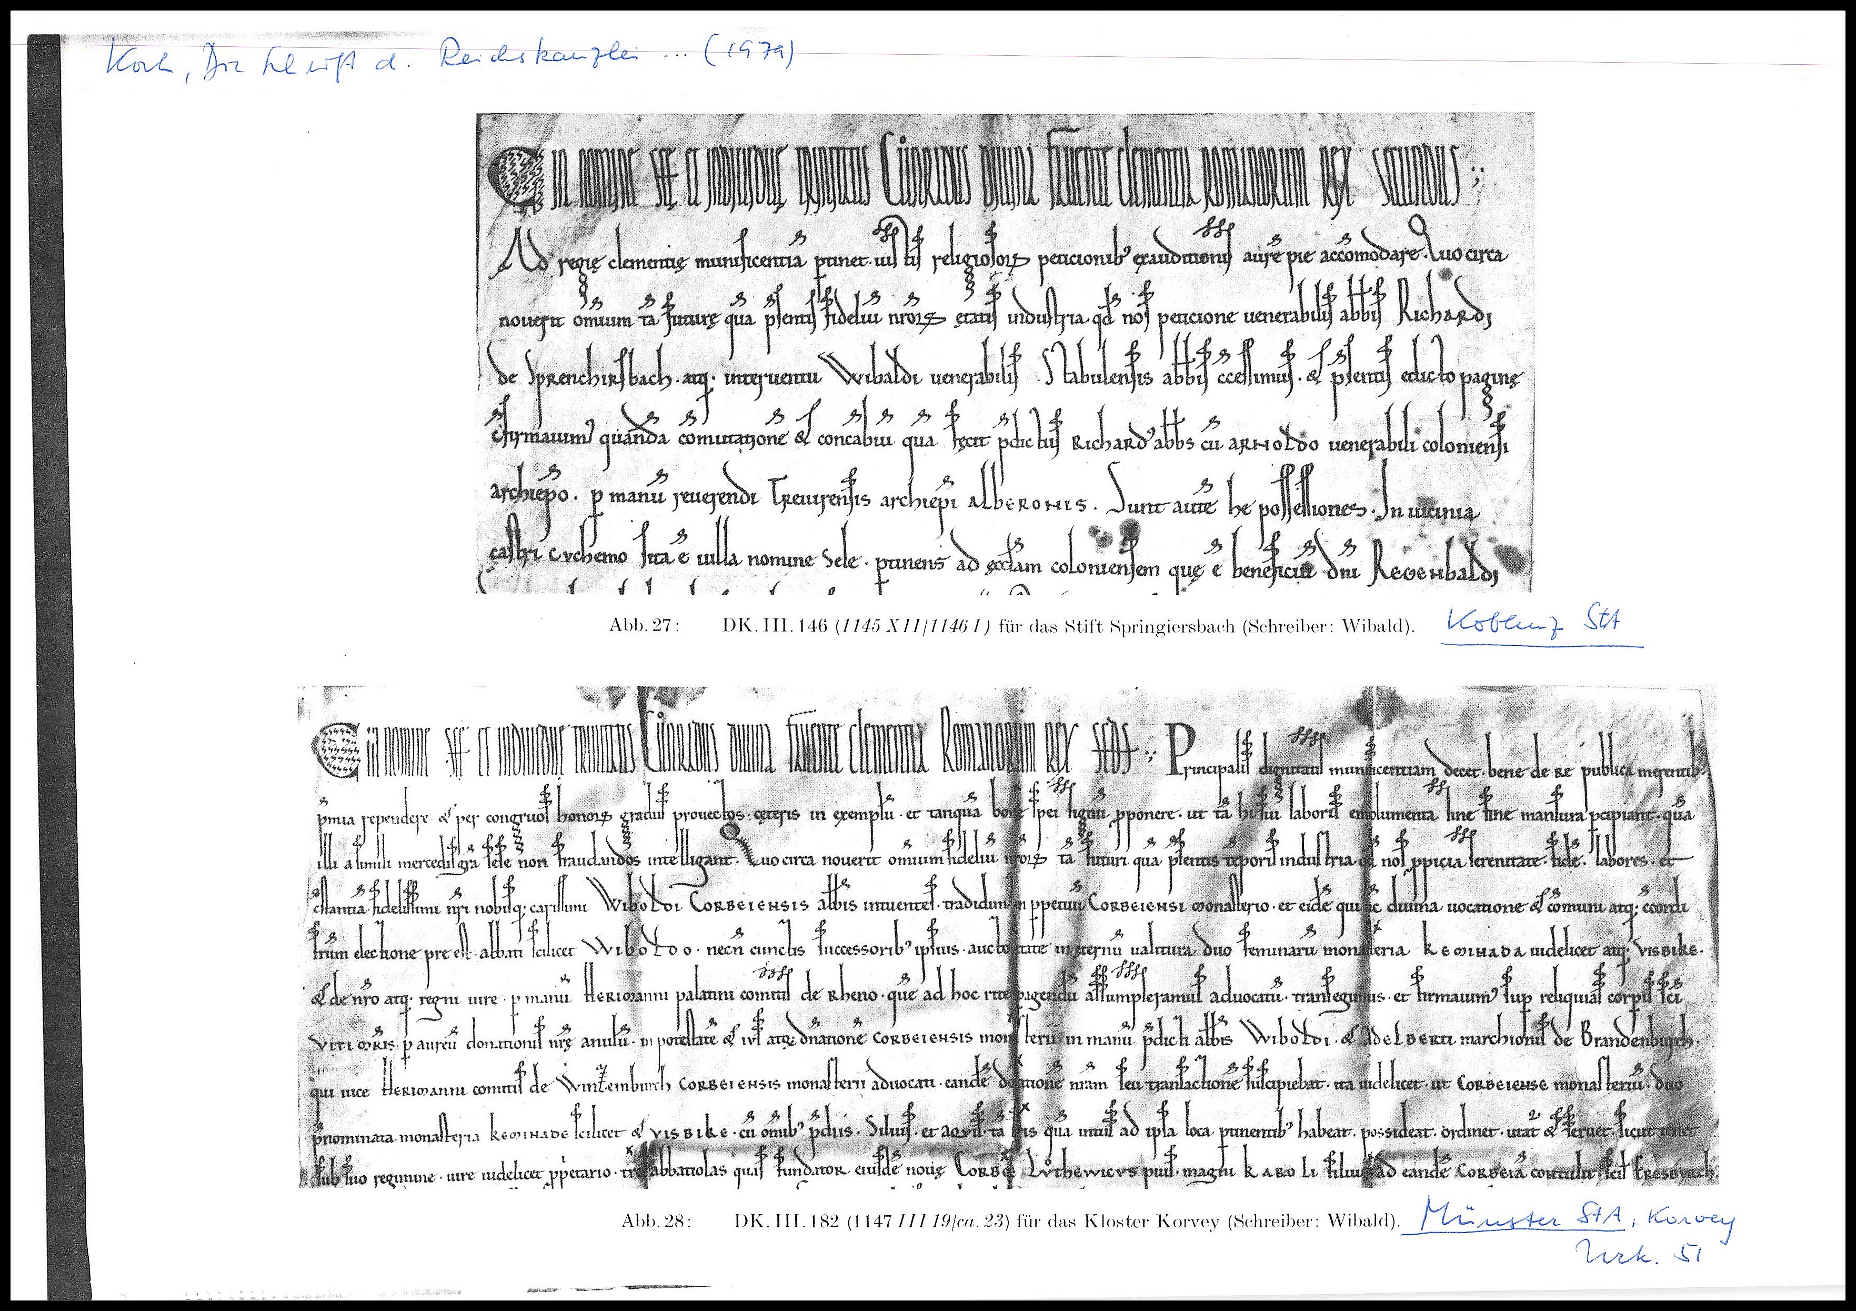This screenshot has height=1311, width=1856.
Task: Click "(Schreiber: Wibald)" in the Abb. 28 caption
Action: (1313, 1222)
